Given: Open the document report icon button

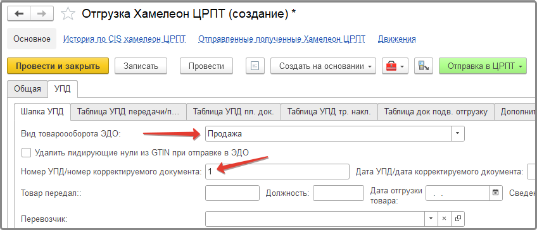Looking at the screenshot, I should click(255, 66).
